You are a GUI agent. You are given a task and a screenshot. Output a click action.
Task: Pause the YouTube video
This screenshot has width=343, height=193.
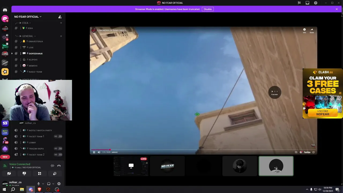(94, 152)
